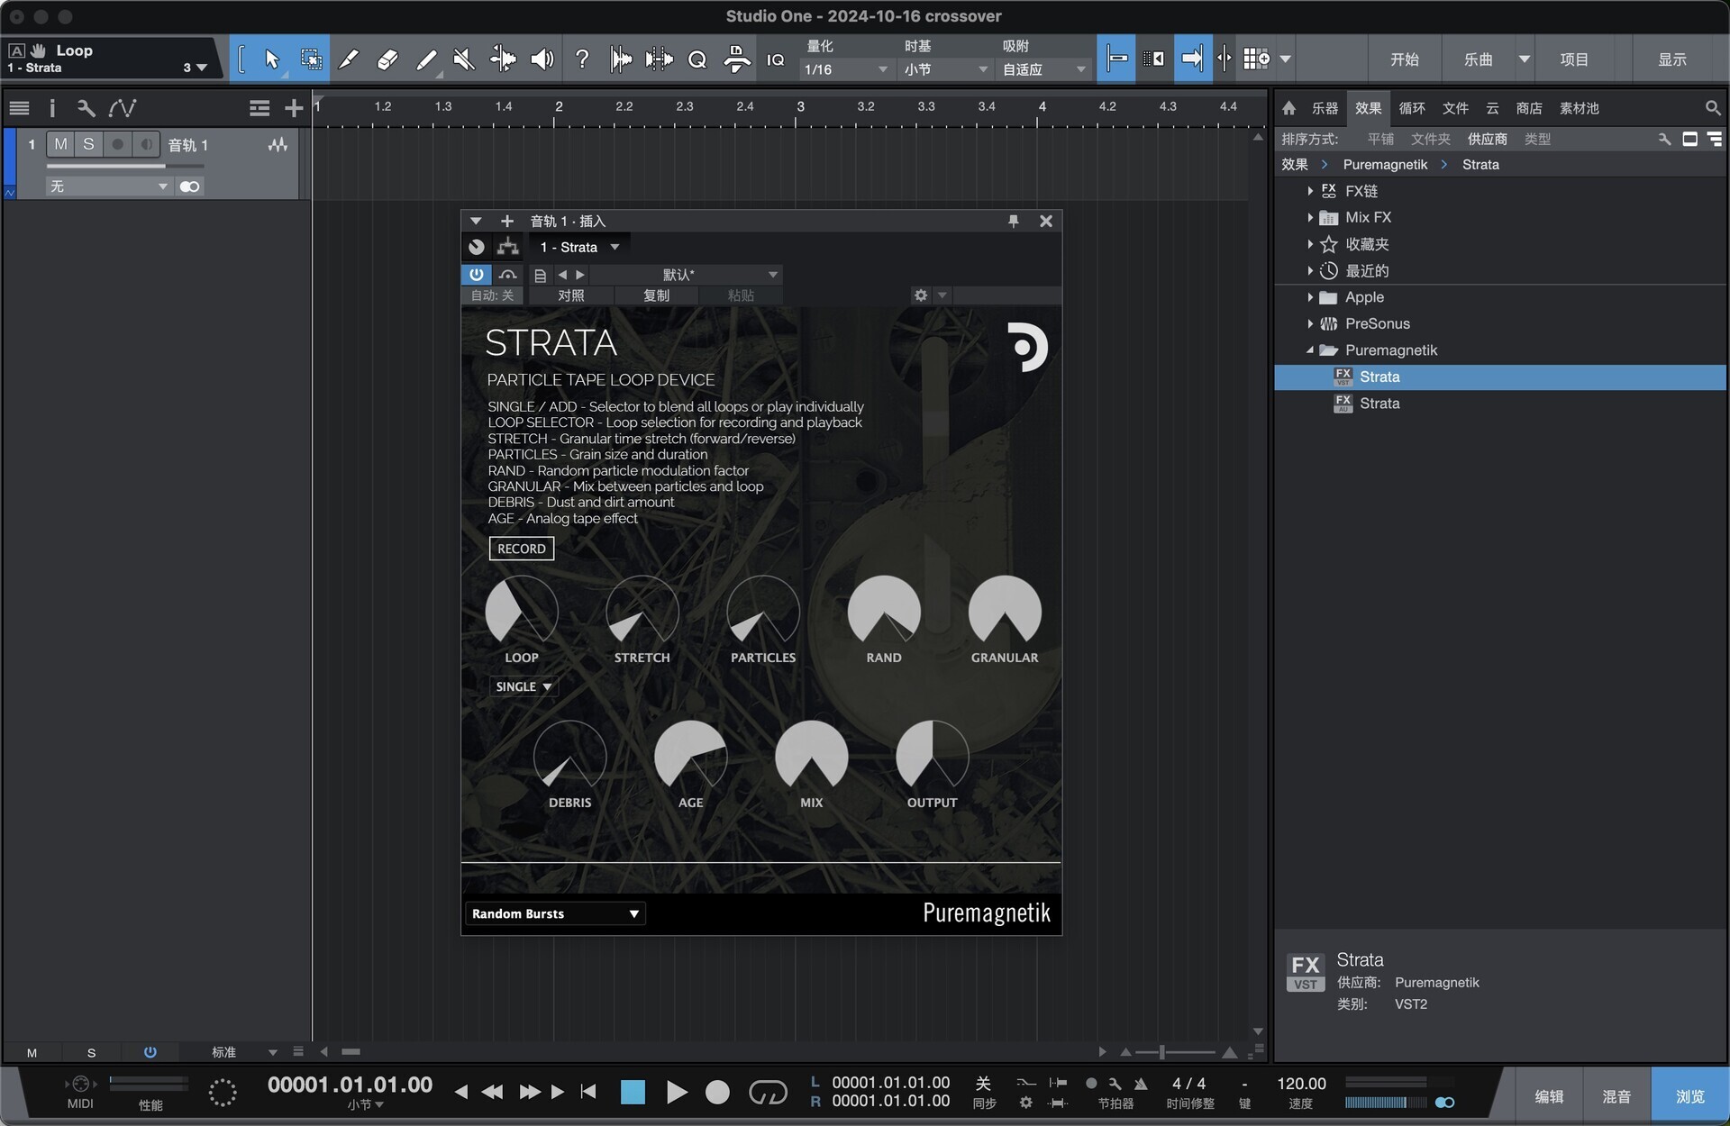Activate the Mute tool
1730x1126 pixels.
tap(464, 59)
